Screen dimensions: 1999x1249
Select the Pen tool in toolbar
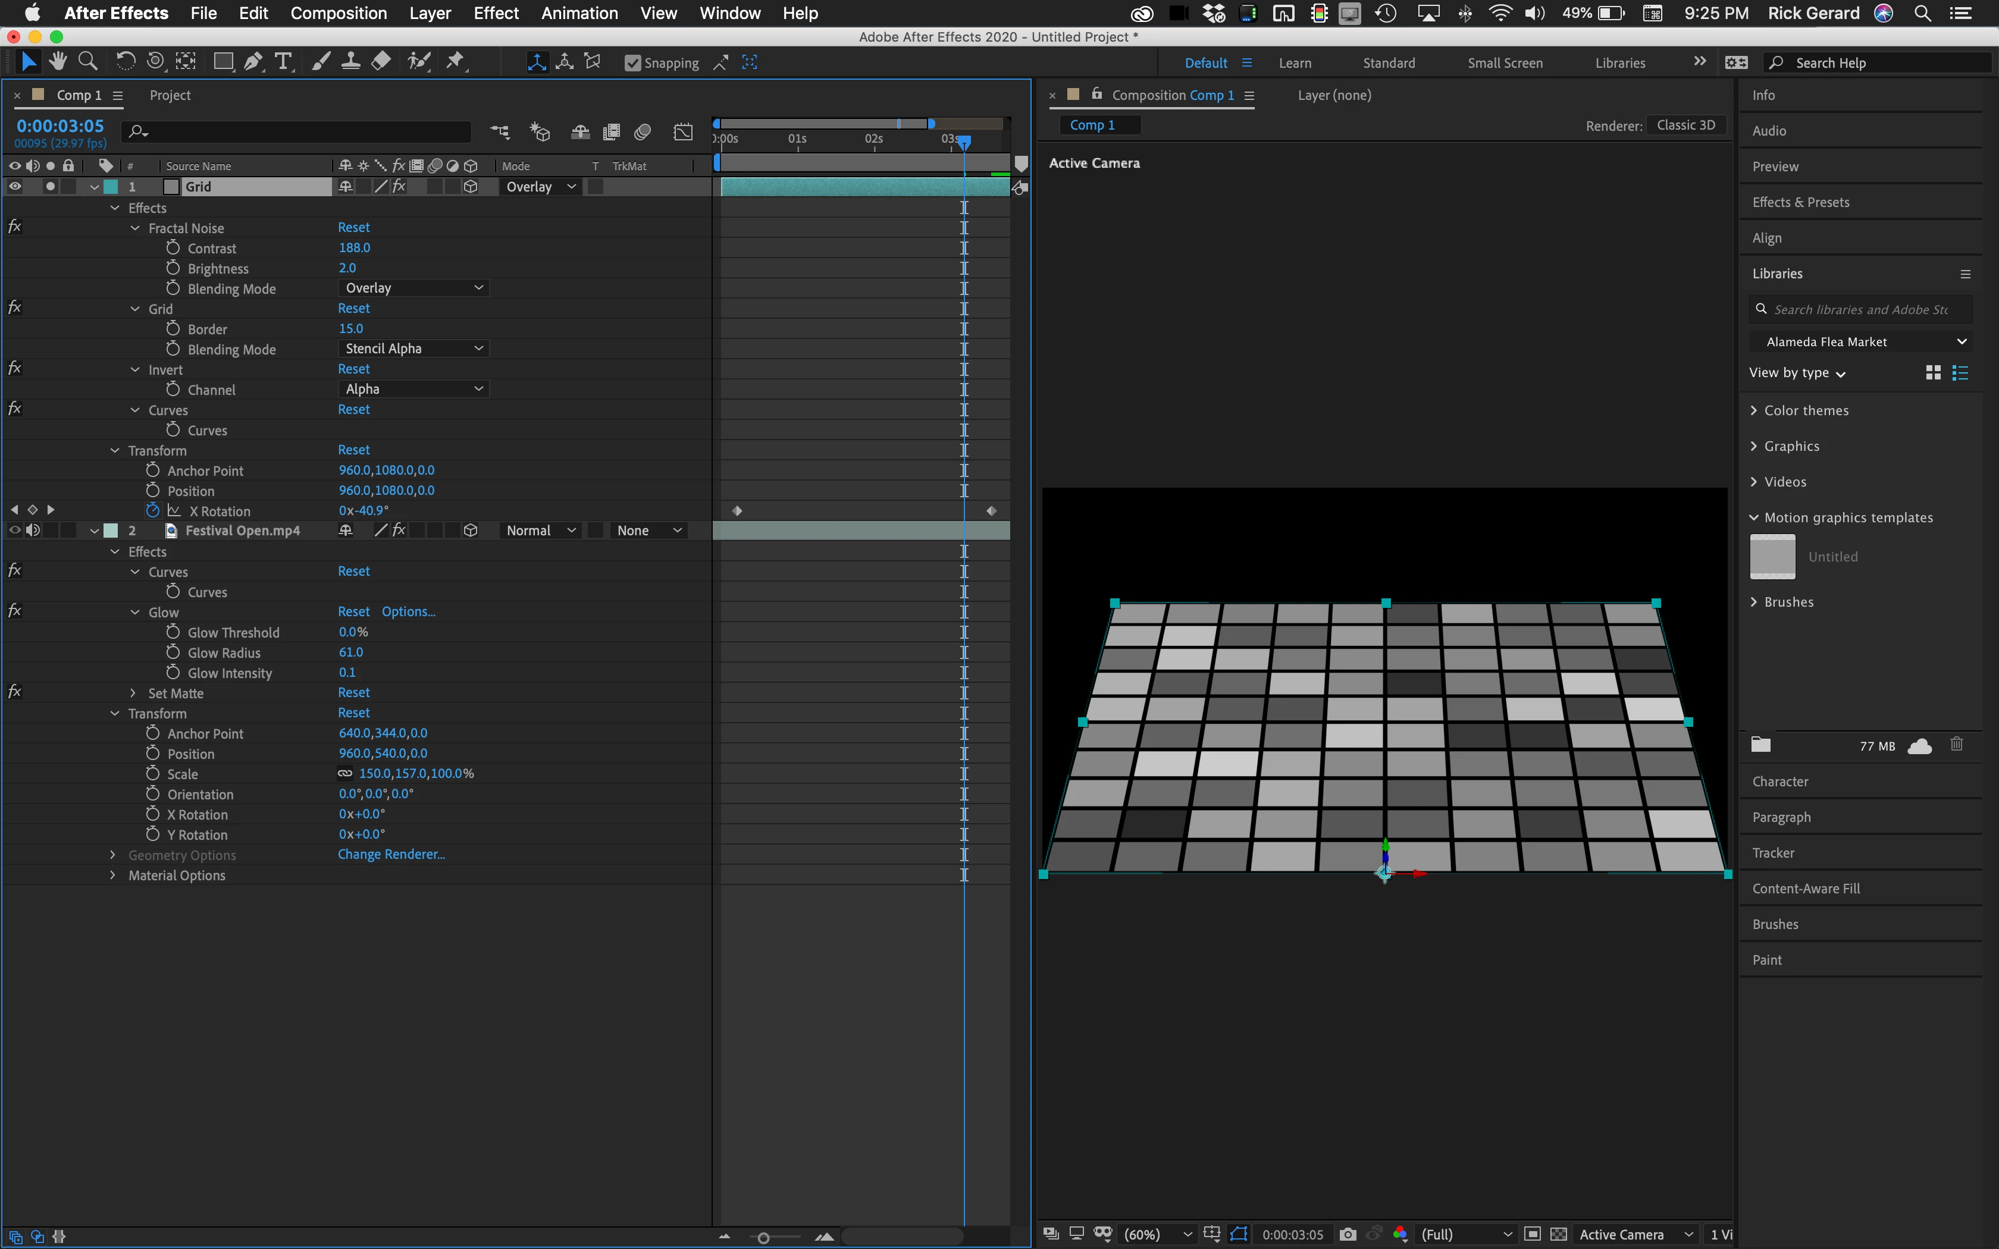click(x=253, y=62)
